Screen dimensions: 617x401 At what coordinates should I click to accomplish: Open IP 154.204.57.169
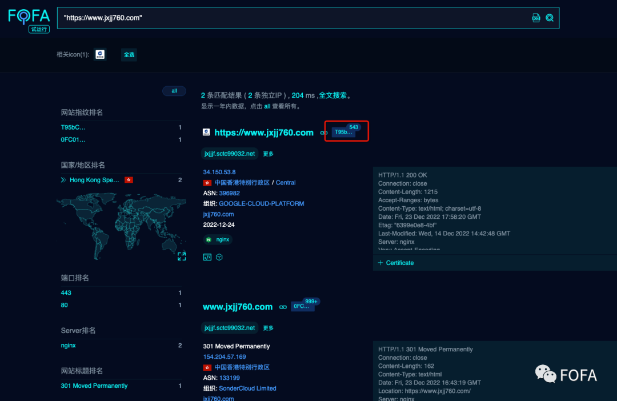(x=225, y=356)
